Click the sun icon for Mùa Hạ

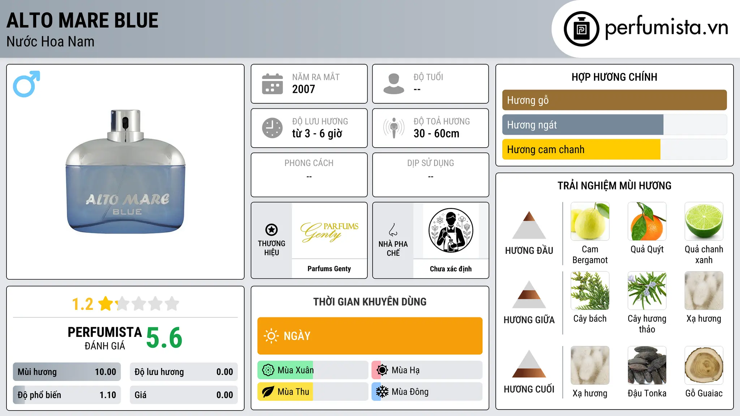(382, 370)
